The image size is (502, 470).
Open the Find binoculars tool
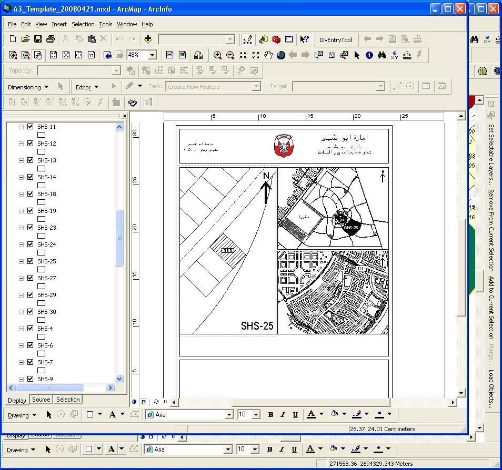(x=381, y=55)
